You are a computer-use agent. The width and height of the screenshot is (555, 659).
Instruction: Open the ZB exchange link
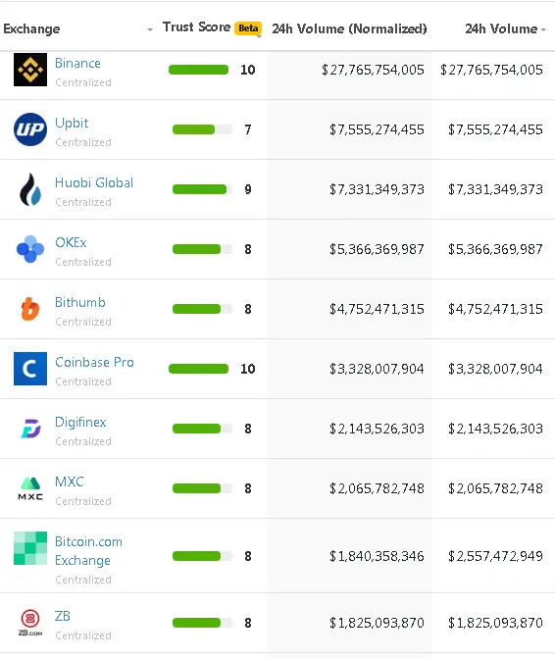click(63, 616)
